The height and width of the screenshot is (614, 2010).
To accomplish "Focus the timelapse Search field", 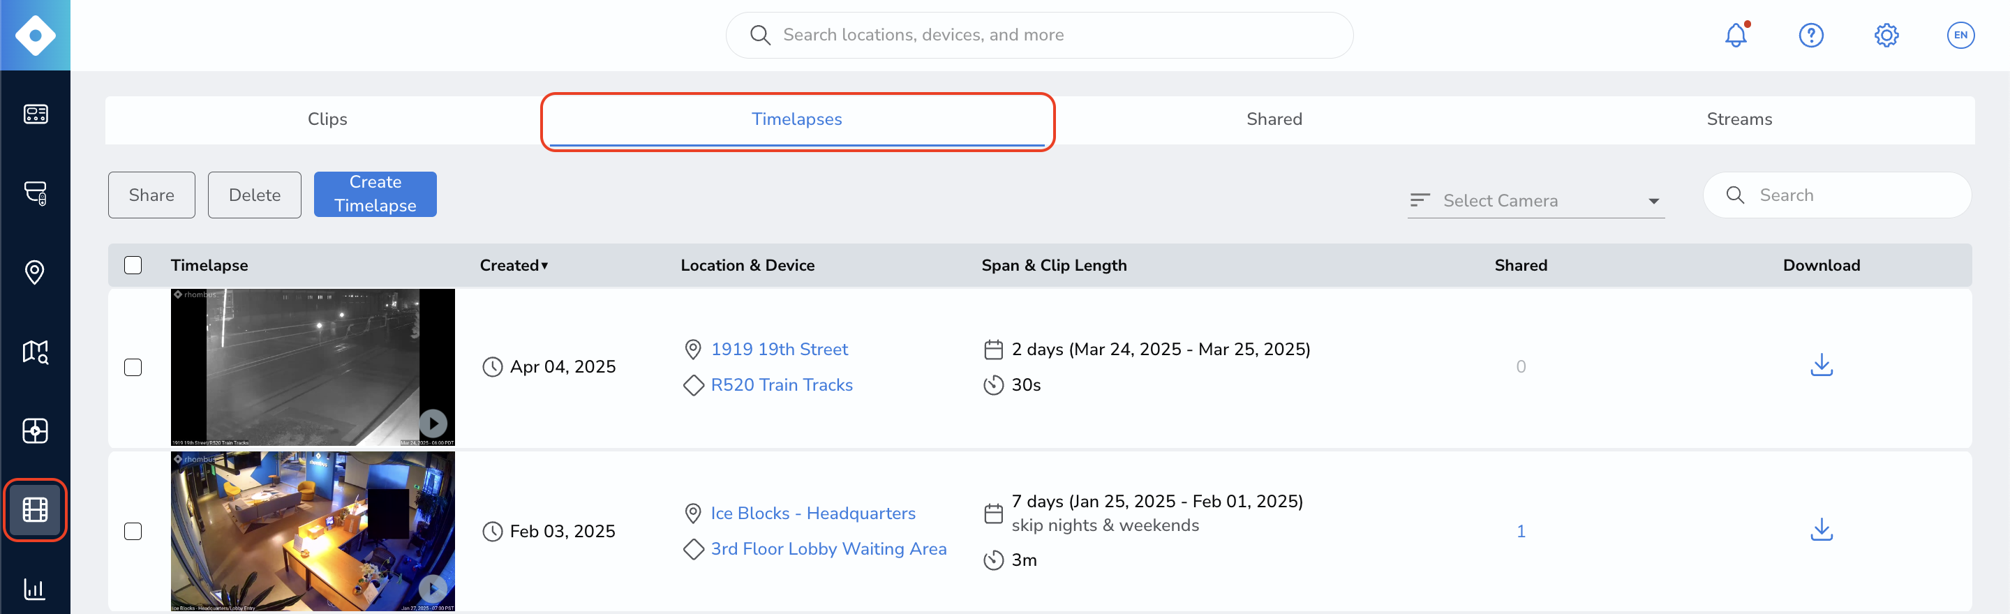I will (1838, 195).
